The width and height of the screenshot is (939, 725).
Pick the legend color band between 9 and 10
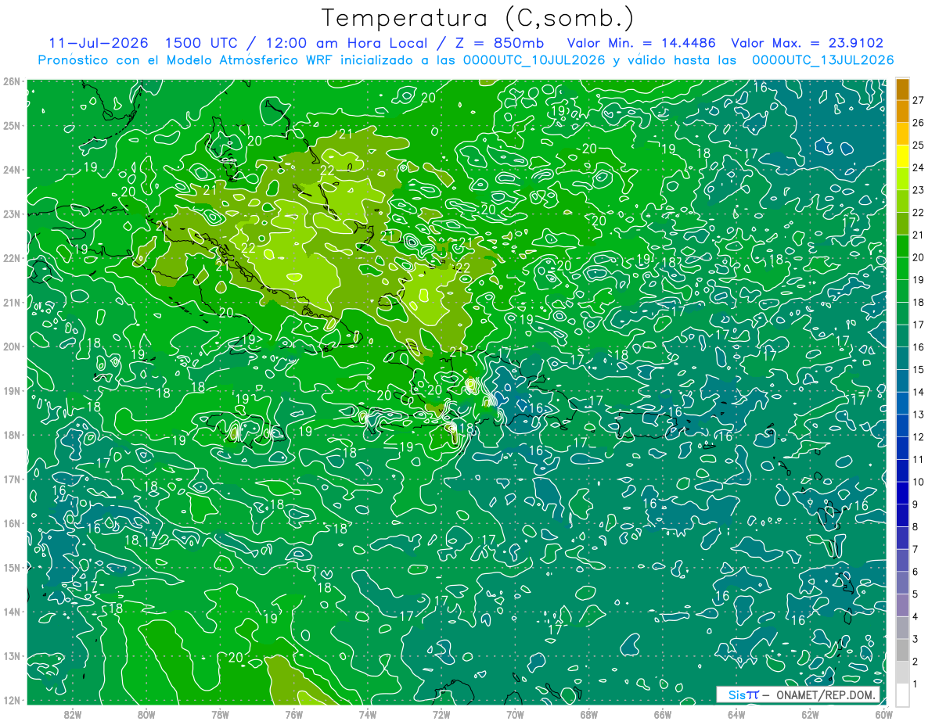(x=902, y=494)
